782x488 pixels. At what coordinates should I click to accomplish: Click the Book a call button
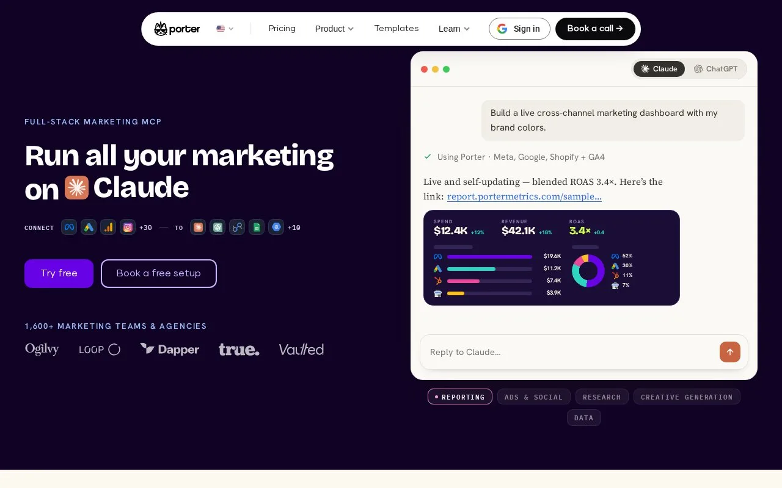[x=595, y=29]
